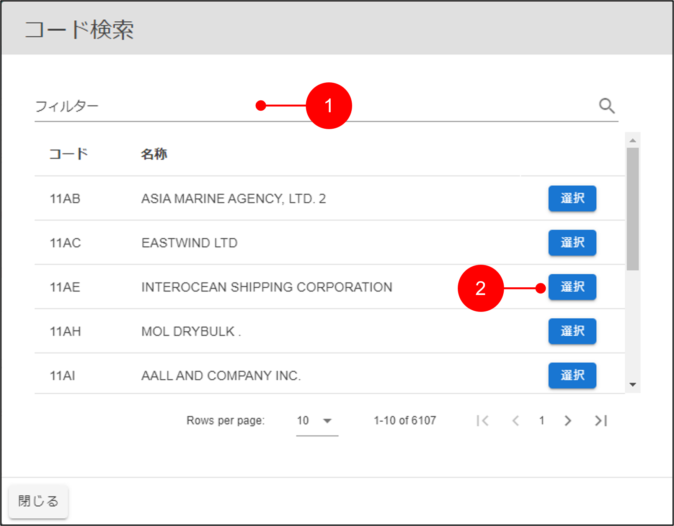Select AALL AND COMPANY INC. entry button
This screenshot has width=674, height=526.
[x=572, y=375]
